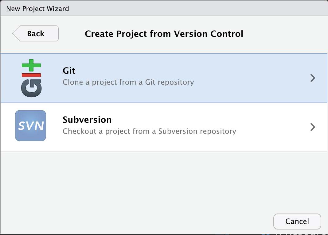The image size is (328, 235).
Task: Choose 'Clone a project from a Git repository'
Action: pyautogui.click(x=128, y=82)
